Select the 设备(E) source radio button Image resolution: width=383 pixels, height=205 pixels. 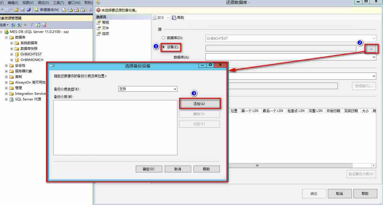tap(163, 47)
